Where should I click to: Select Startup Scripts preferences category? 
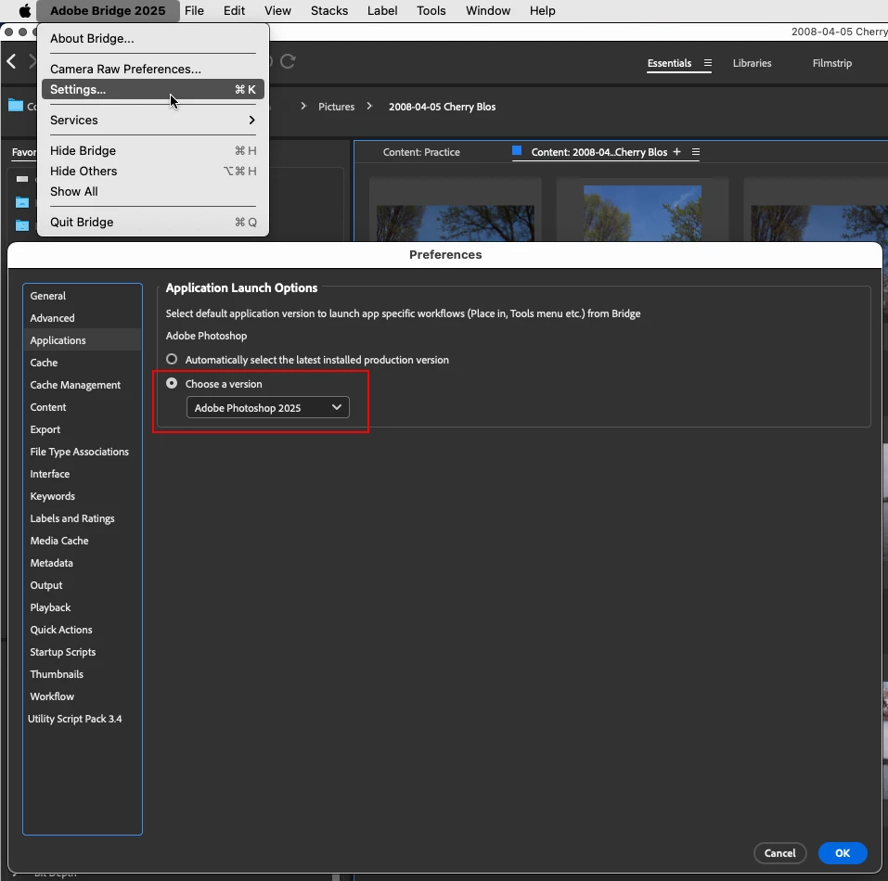click(x=83, y=652)
